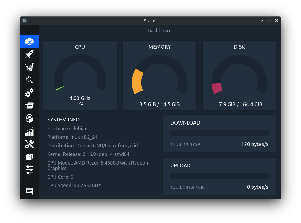
Task: Click the UPLOAD heading
Action: [181, 166]
